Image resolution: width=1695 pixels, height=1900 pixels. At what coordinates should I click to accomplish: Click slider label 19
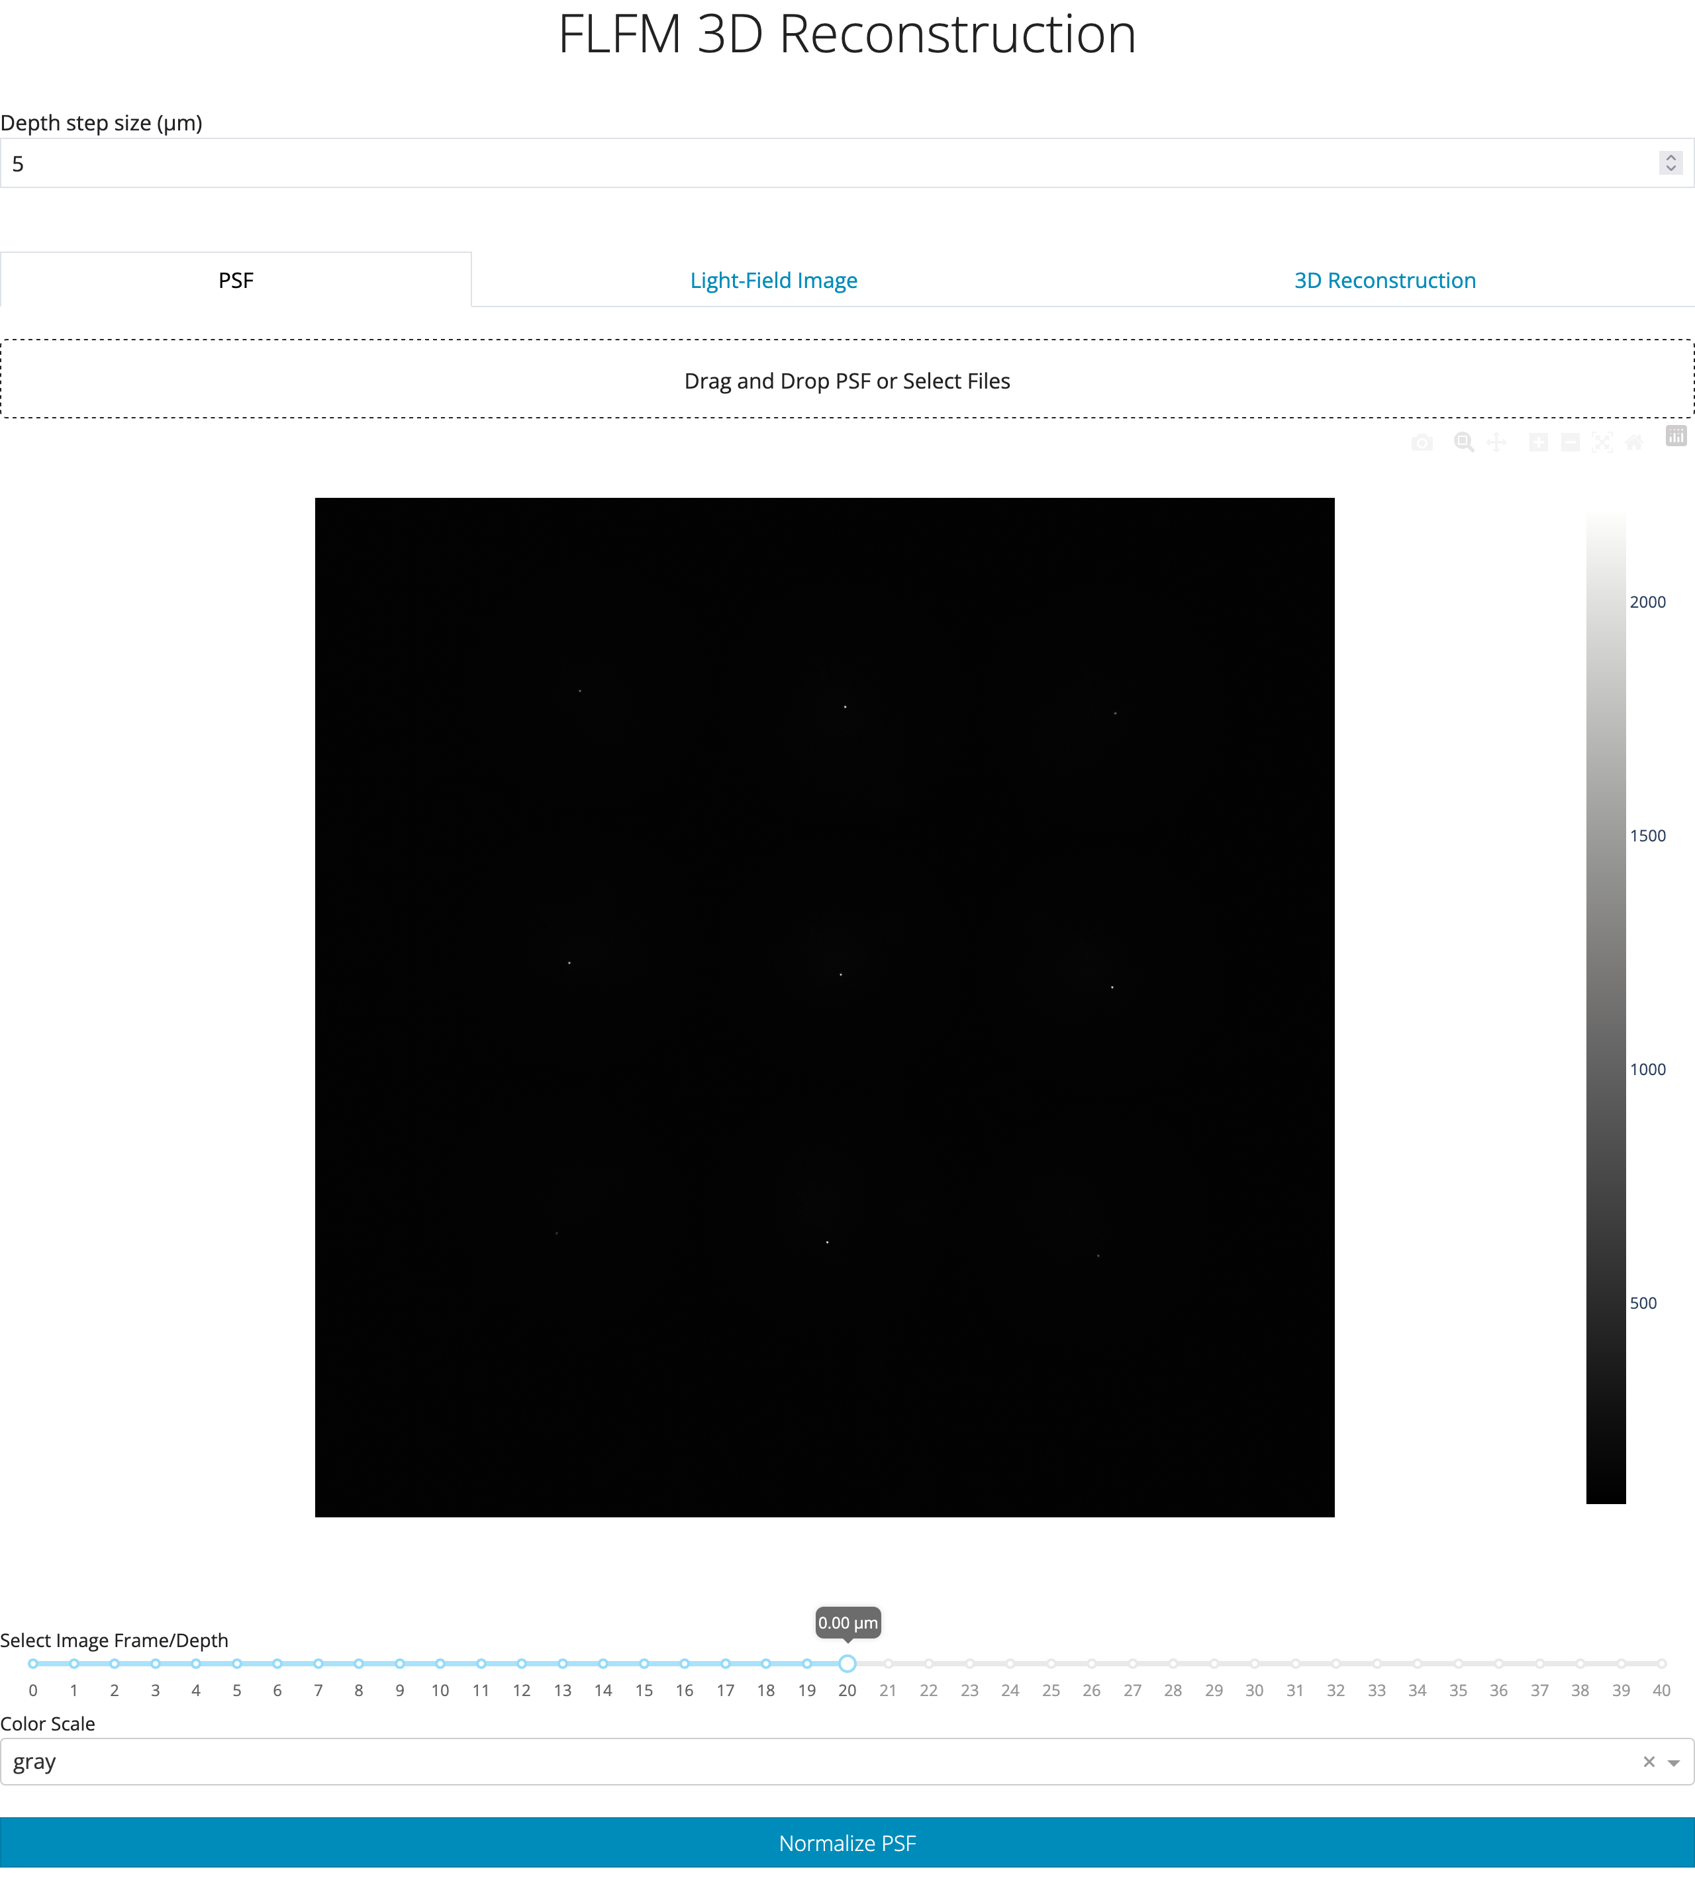click(806, 1690)
